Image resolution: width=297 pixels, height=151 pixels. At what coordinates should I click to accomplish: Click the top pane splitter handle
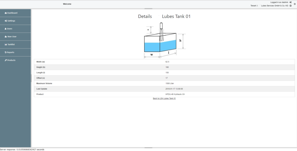[148, 8]
